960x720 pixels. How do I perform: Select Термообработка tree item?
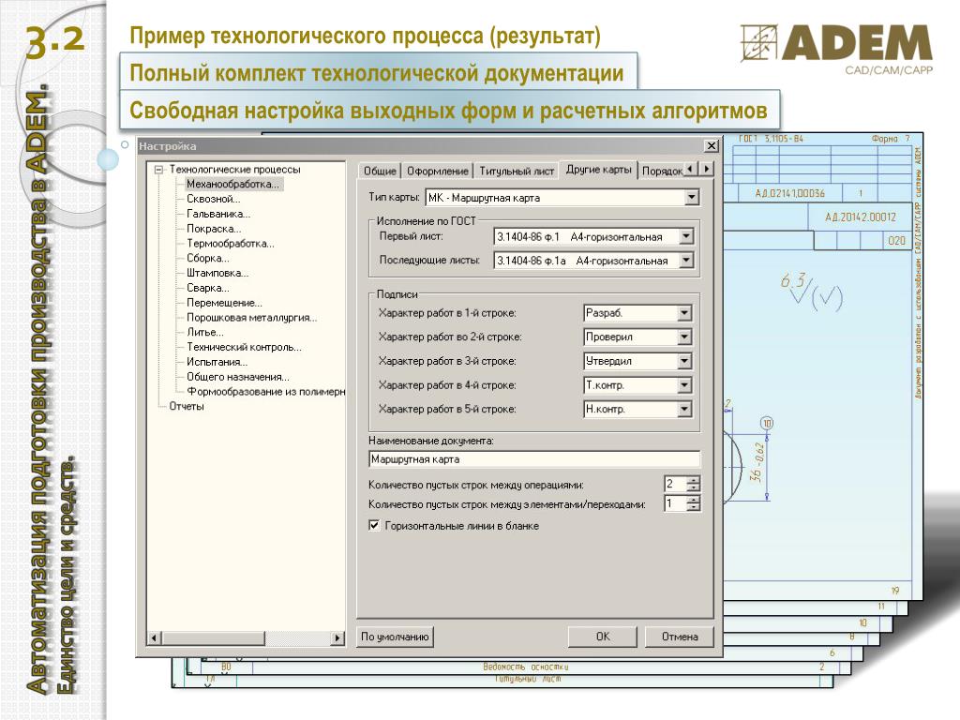[x=231, y=243]
